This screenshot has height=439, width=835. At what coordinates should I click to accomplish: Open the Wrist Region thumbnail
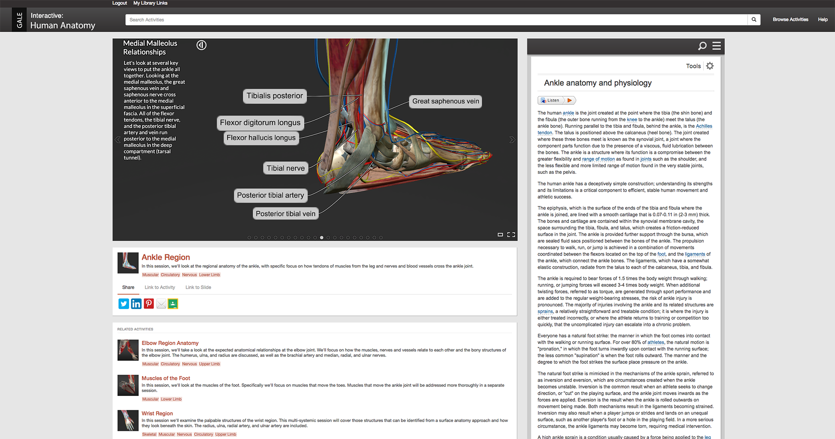(128, 420)
